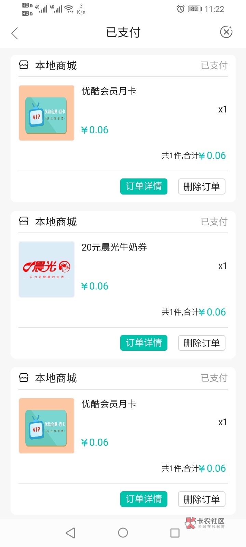The height and width of the screenshot is (547, 246).
Task: Tap the 20元晨光牛奶券 product title
Action: pyautogui.click(x=114, y=247)
